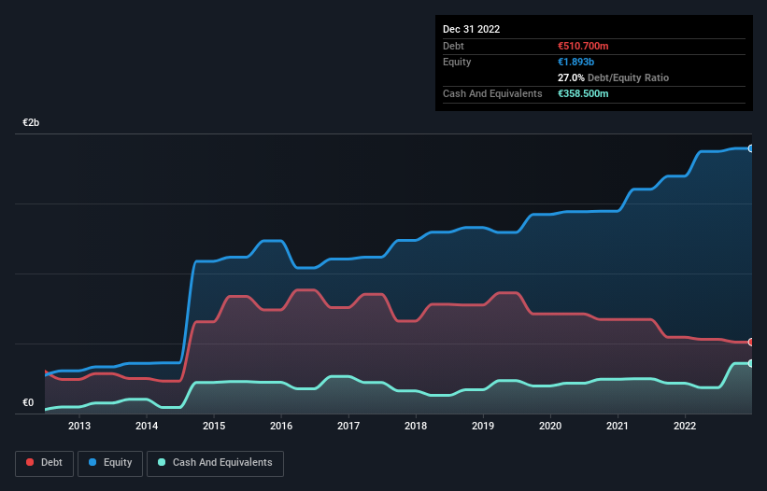Click the 2022 x-axis label

685,426
